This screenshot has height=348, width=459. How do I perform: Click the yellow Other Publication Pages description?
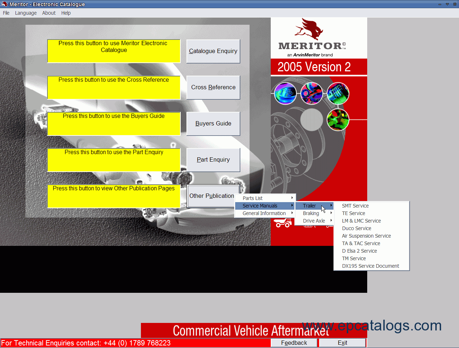pyautogui.click(x=114, y=196)
